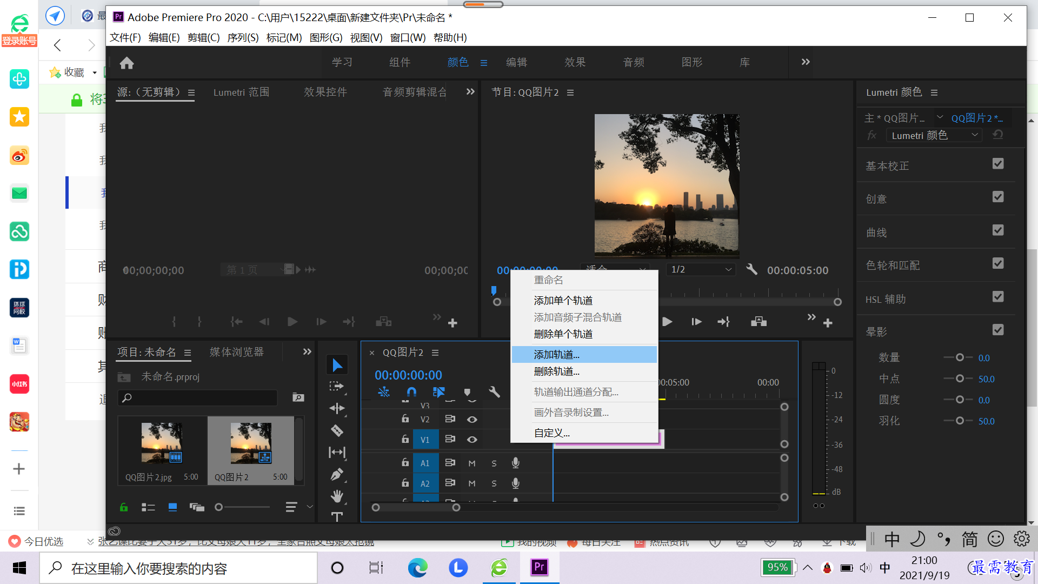The image size is (1038, 584).
Task: Toggle V1 track visibility eye
Action: click(x=472, y=440)
